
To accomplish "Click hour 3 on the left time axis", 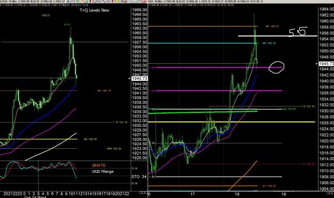I will click(x=38, y=194).
